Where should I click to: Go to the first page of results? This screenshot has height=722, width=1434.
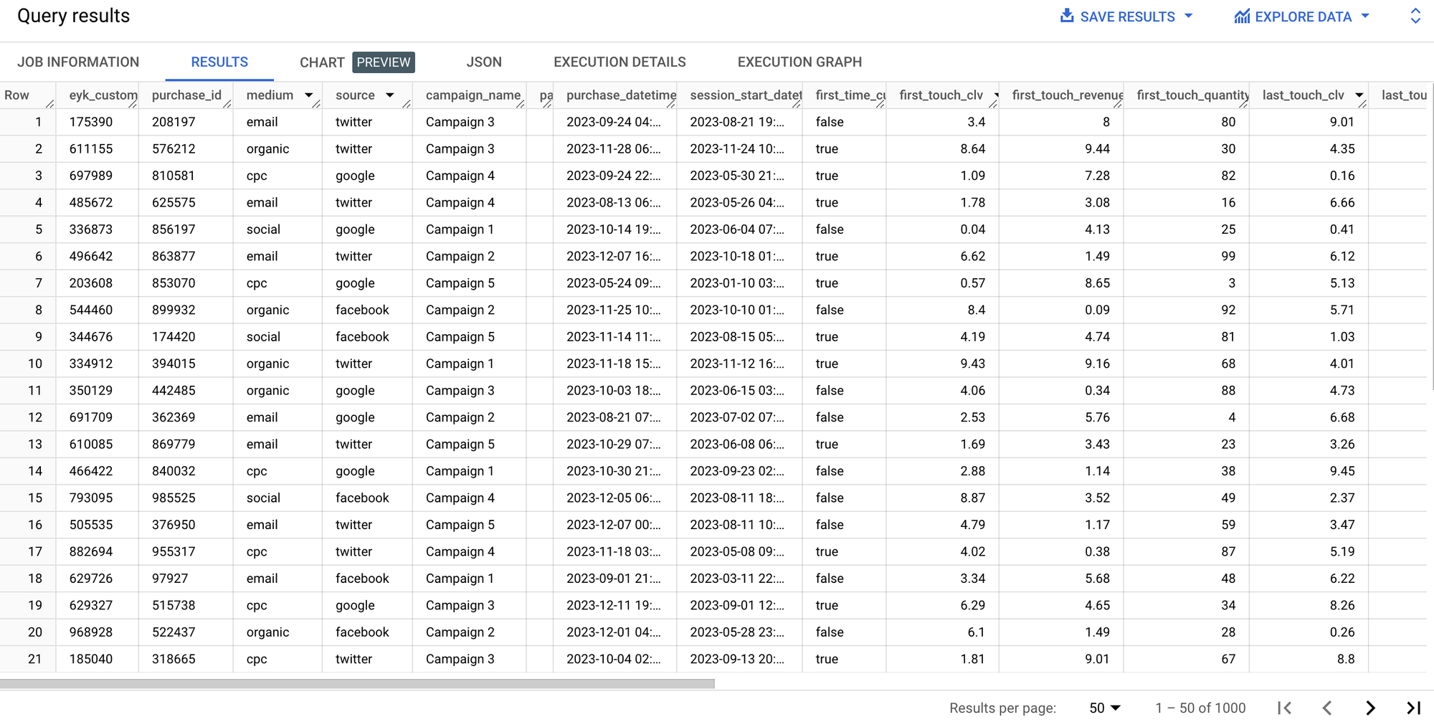click(x=1284, y=708)
